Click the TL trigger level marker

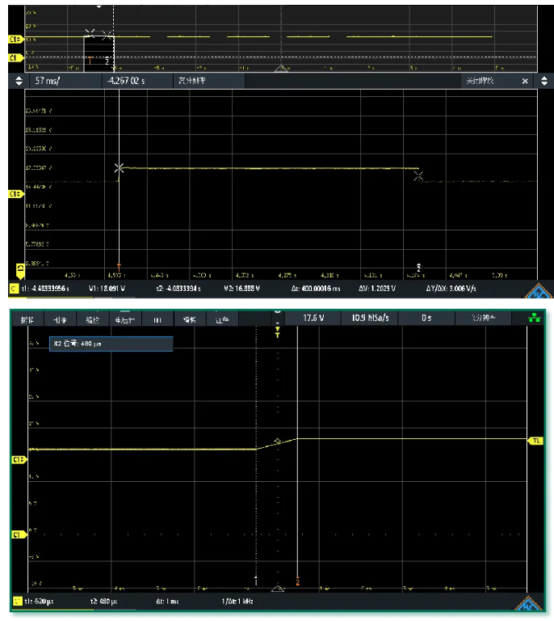tap(535, 441)
